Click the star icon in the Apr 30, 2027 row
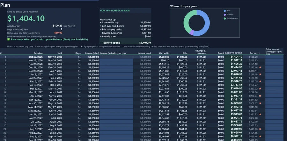The image size is (287, 141). (260, 103)
